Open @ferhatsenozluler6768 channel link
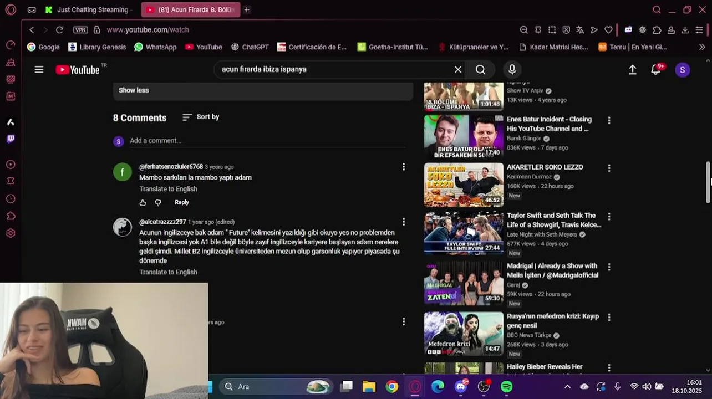The image size is (712, 399). [171, 167]
